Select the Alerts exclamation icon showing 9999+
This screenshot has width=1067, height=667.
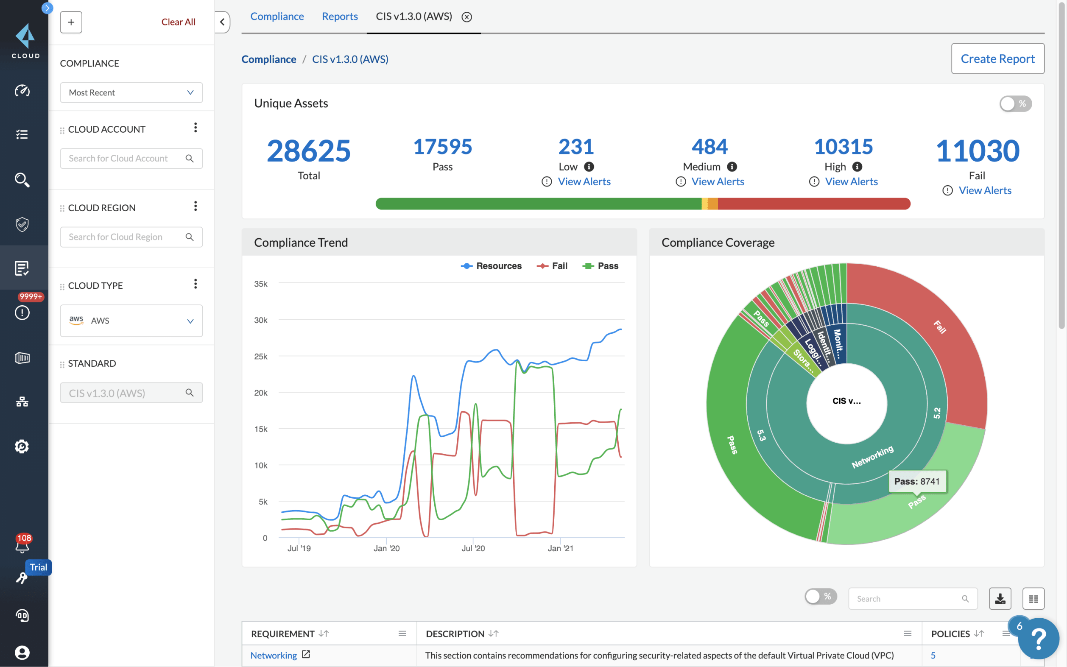coord(22,313)
